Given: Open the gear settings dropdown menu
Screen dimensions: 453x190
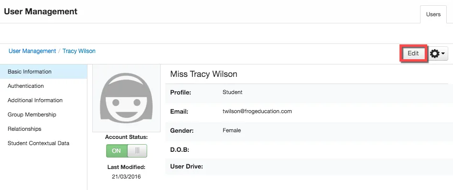Looking at the screenshot, I should pos(437,53).
